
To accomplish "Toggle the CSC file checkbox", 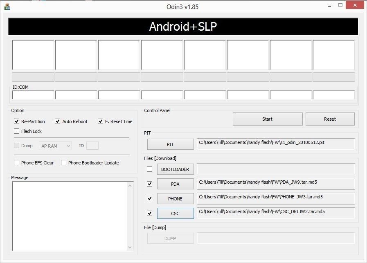I will pos(150,214).
